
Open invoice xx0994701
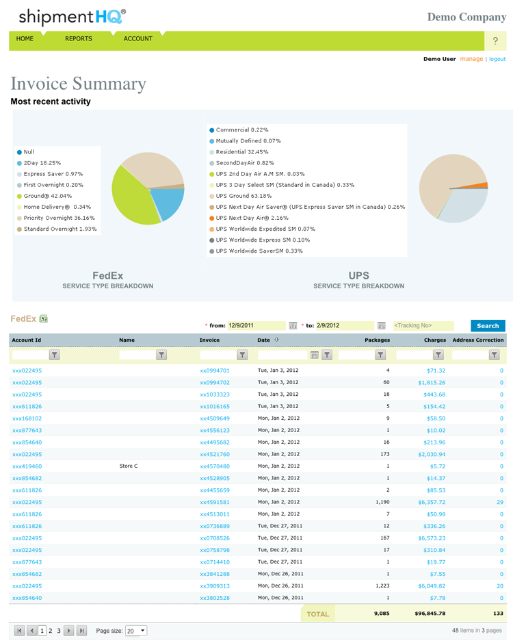[x=215, y=370]
